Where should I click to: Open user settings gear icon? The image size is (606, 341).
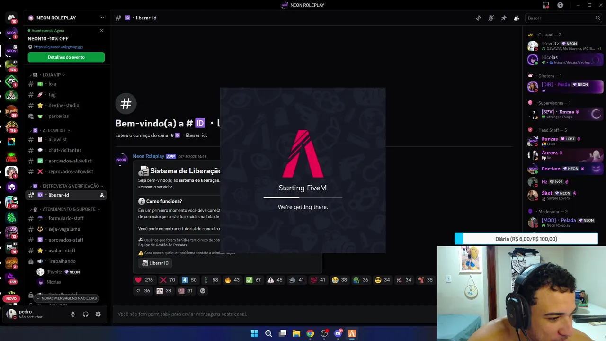tap(98, 314)
